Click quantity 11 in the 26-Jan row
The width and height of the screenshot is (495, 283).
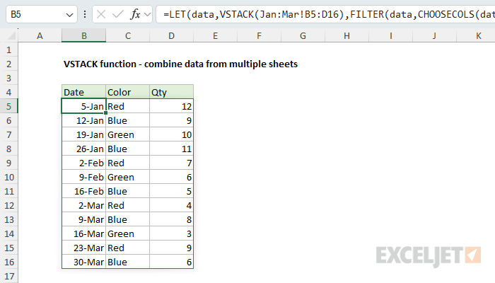coord(171,149)
